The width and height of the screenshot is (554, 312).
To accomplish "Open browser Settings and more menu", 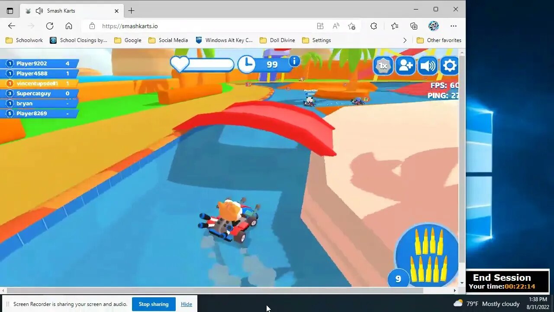I will pos(453,26).
